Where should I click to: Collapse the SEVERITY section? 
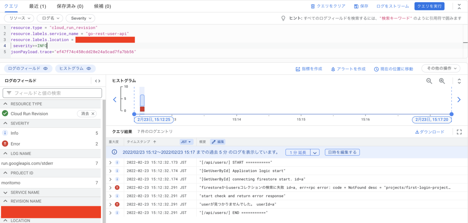click(5, 124)
